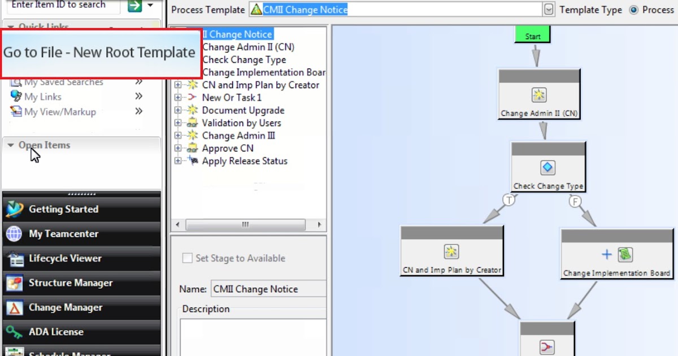Select the Change Admin II (CN) flow task
Screen dimensions: 678x356
[539, 94]
